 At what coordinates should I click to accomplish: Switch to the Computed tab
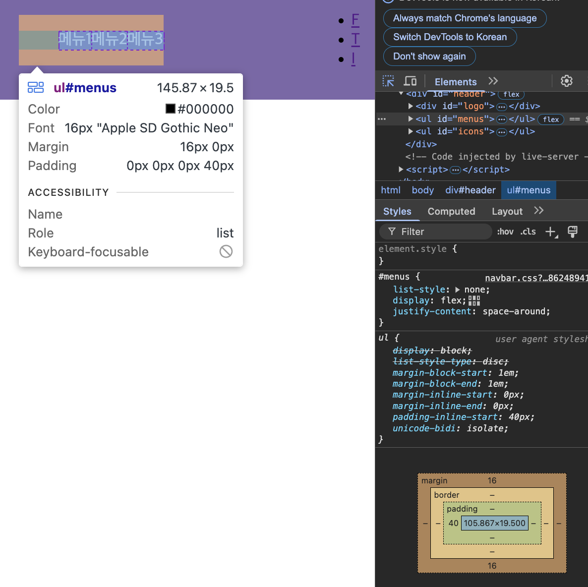(451, 212)
